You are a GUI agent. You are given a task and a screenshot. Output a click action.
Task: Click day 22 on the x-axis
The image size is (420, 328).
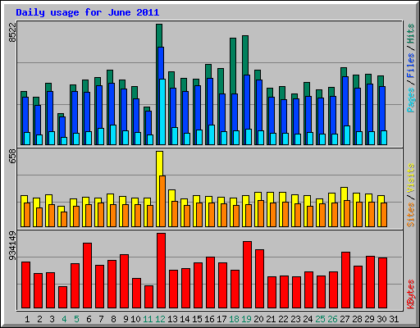click(283, 319)
